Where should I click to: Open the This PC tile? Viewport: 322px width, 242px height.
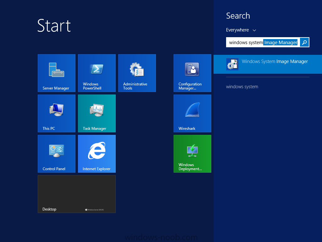[x=57, y=113]
